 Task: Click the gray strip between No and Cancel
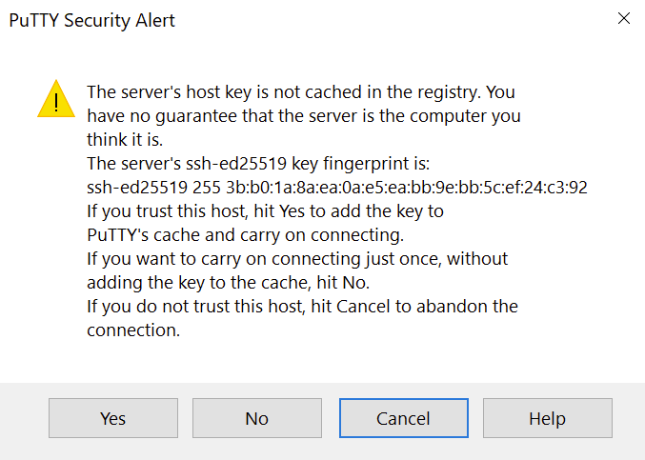331,418
